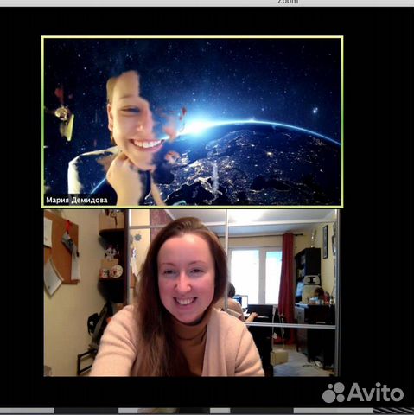Viewport: 414px width, 415px height.
Task: Click the Zoom title in window bar
Action: [x=288, y=2]
